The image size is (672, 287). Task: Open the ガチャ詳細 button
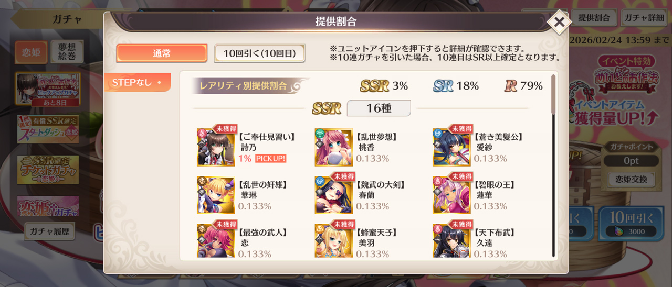coord(644,18)
